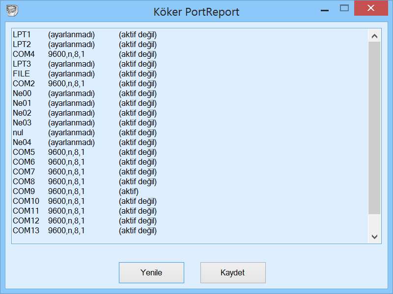Viewport: 393px width, 294px height.
Task: Click the scrollbar up arrow
Action: click(x=375, y=35)
